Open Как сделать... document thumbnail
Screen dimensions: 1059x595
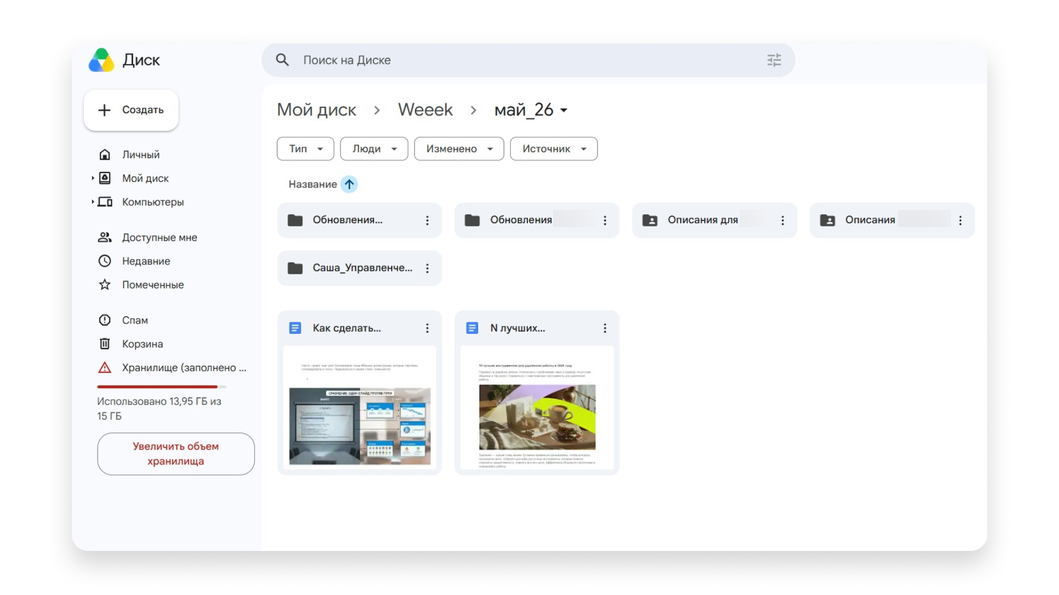360,408
